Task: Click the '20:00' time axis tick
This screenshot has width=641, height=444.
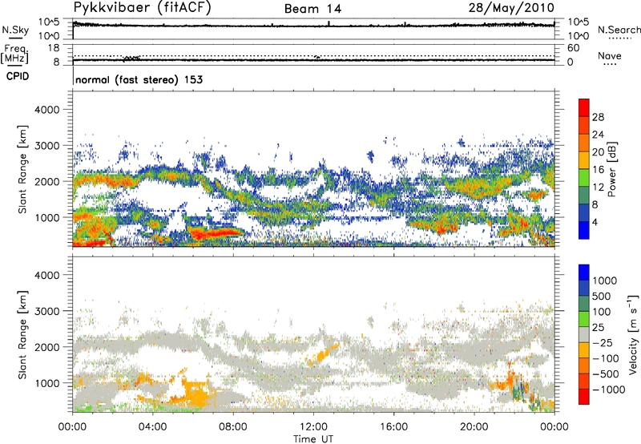Action: click(474, 427)
